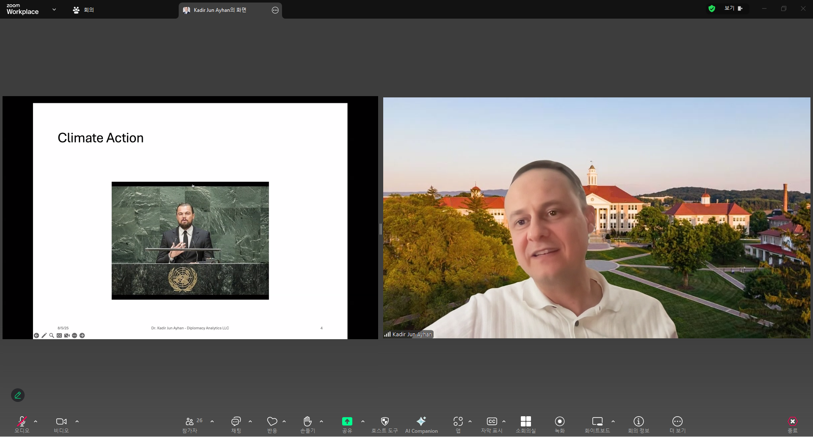Expand audio options arrow next to 오디오
This screenshot has height=437, width=813.
(36, 421)
